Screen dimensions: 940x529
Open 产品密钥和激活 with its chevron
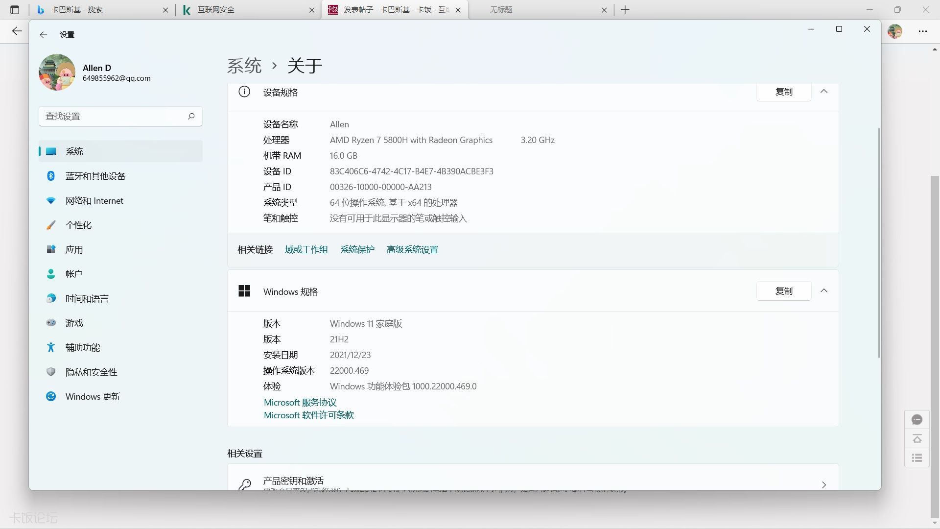coord(824,484)
